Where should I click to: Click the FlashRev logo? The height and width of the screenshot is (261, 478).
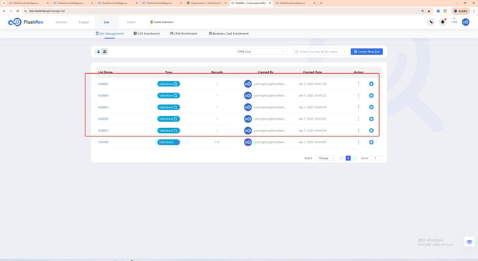[x=26, y=22]
